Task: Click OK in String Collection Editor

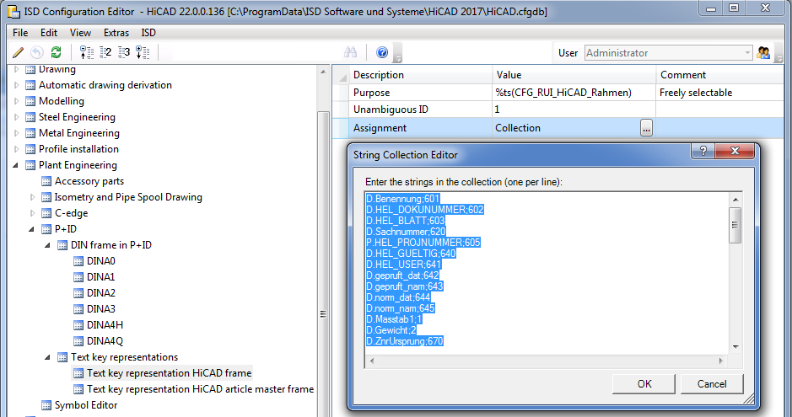Action: point(644,383)
